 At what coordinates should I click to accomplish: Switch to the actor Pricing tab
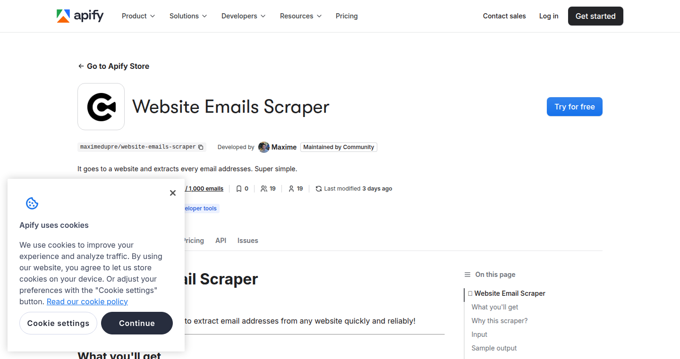(194, 241)
